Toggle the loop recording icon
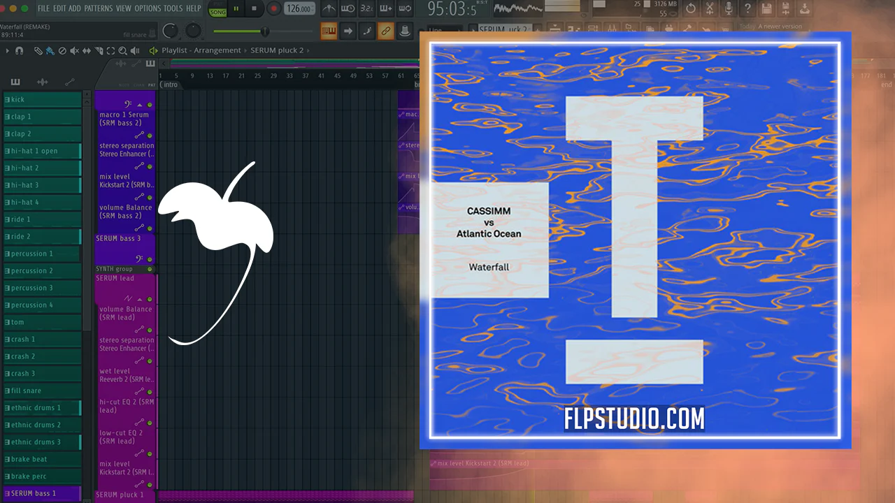895x503 pixels. [x=404, y=9]
